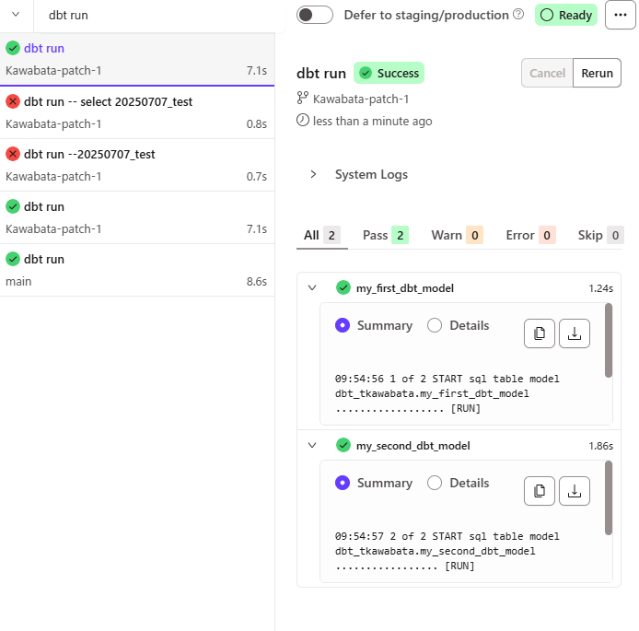Image resolution: width=639 pixels, height=631 pixels.
Task: Click the Rerun button
Action: pos(597,73)
